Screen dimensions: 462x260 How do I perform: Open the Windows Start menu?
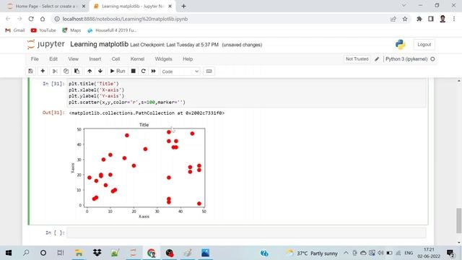click(9, 253)
